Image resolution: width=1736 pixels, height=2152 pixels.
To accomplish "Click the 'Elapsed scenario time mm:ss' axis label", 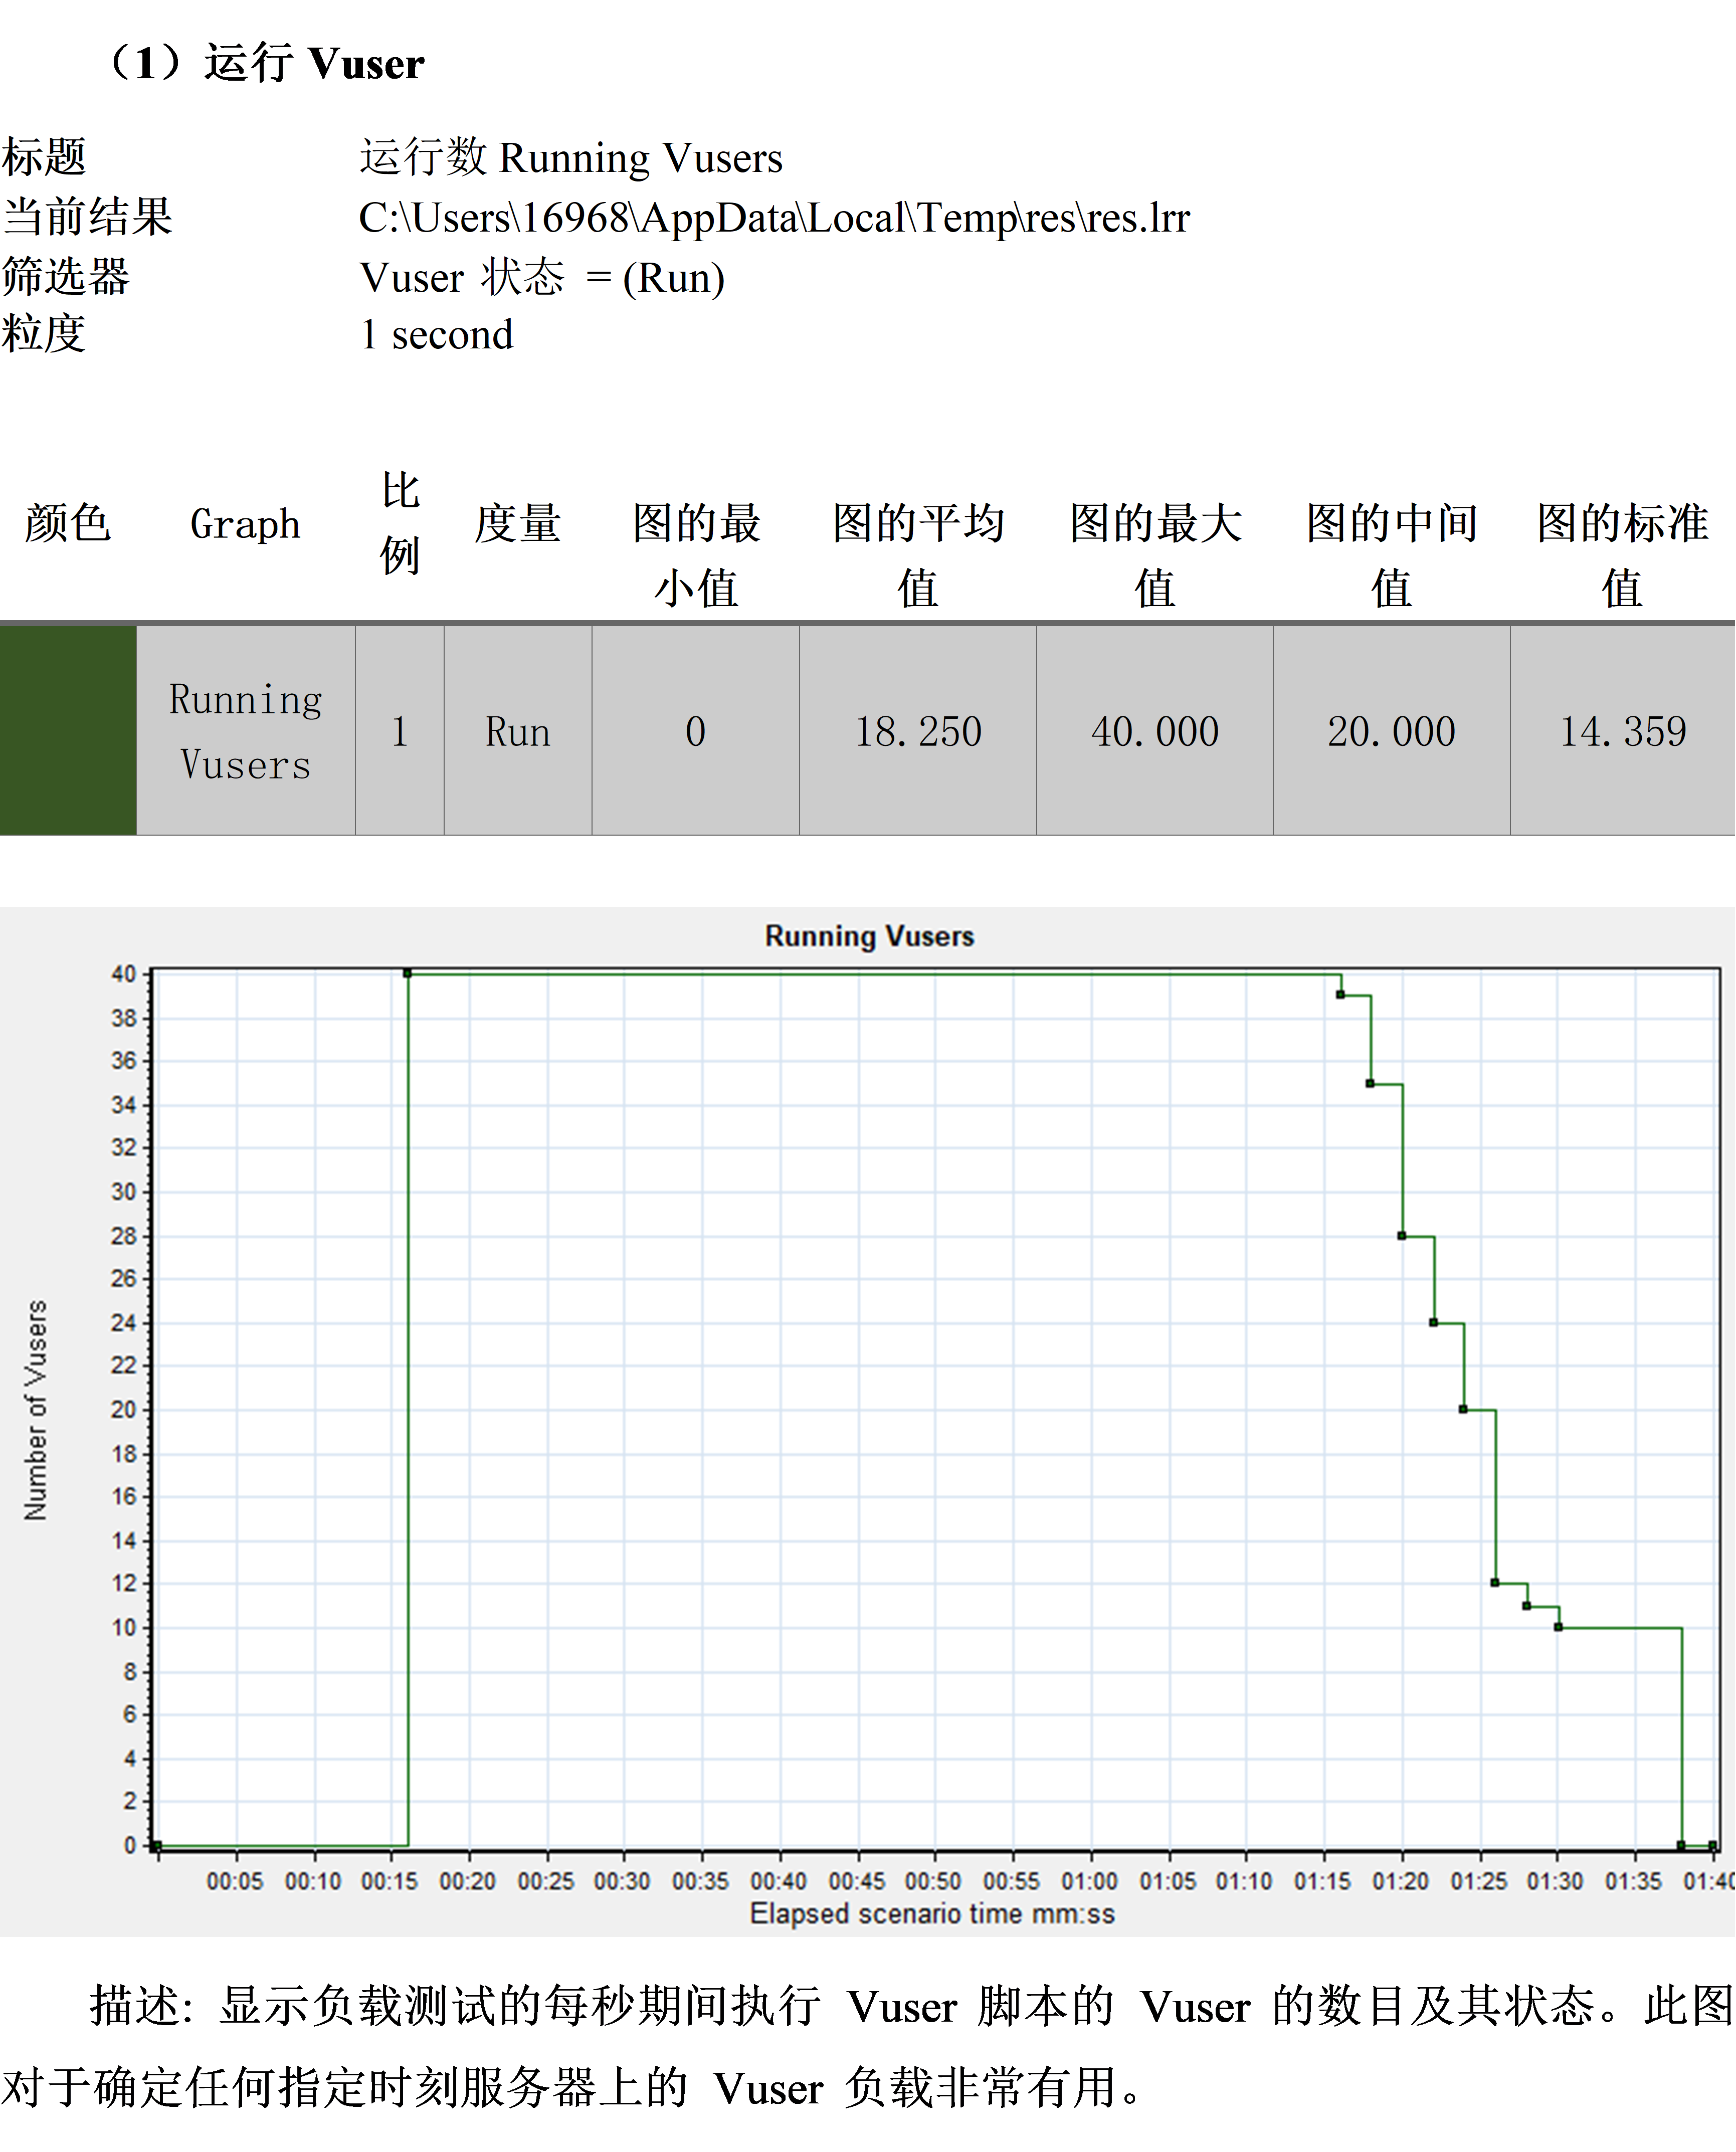I will (932, 1913).
